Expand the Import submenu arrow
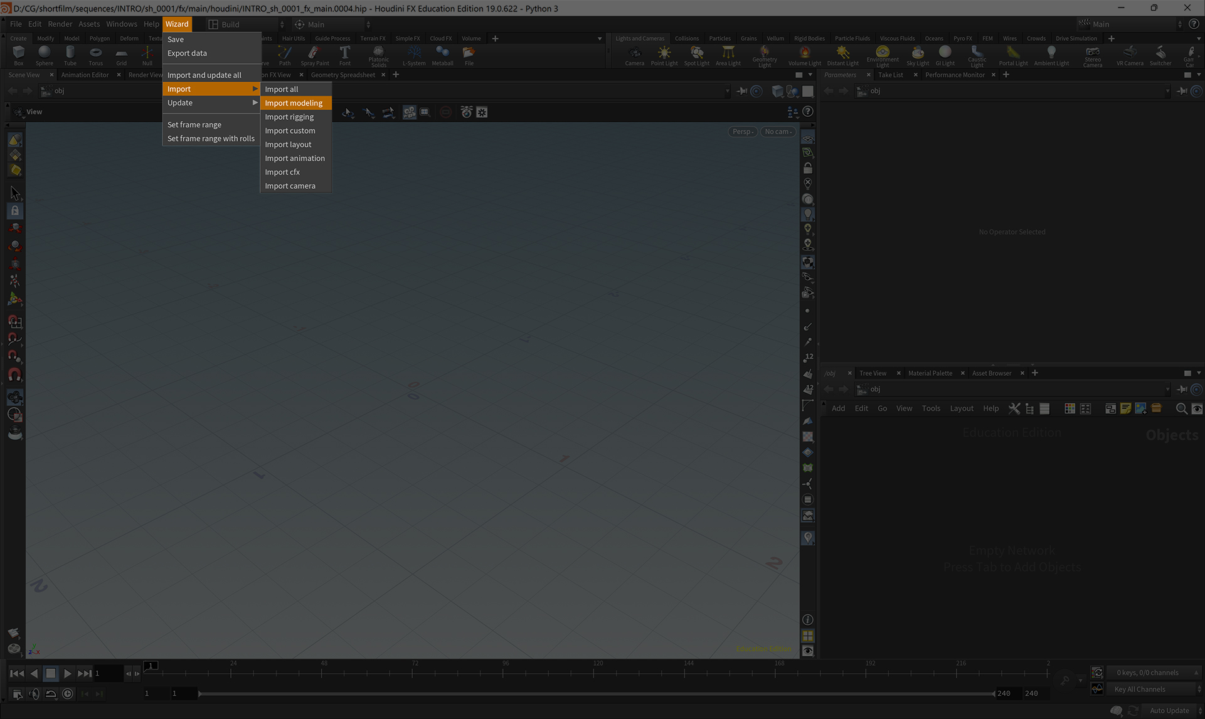This screenshot has height=719, width=1205. (255, 89)
